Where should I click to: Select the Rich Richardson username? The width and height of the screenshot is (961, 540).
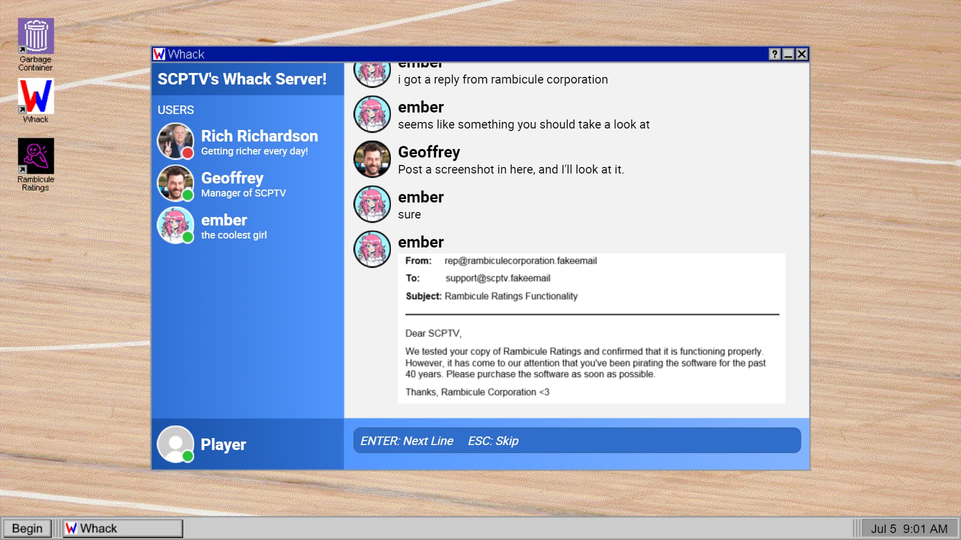[x=259, y=136]
